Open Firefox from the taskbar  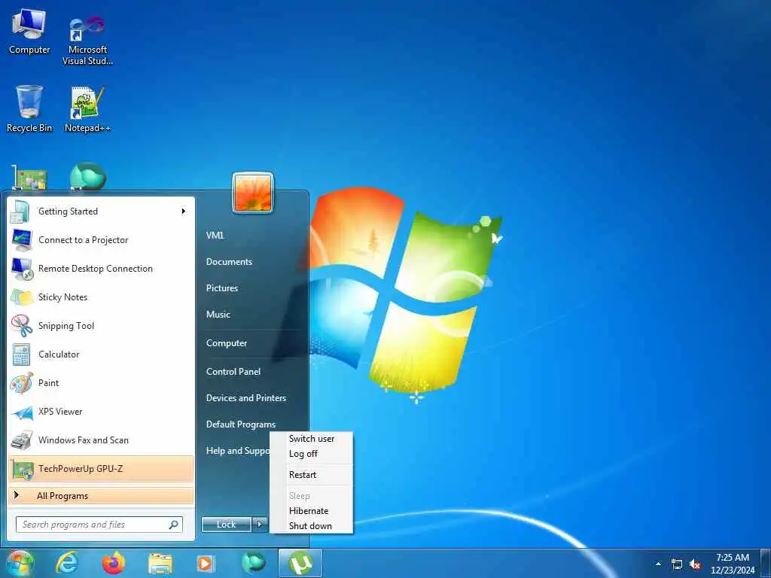(x=113, y=563)
